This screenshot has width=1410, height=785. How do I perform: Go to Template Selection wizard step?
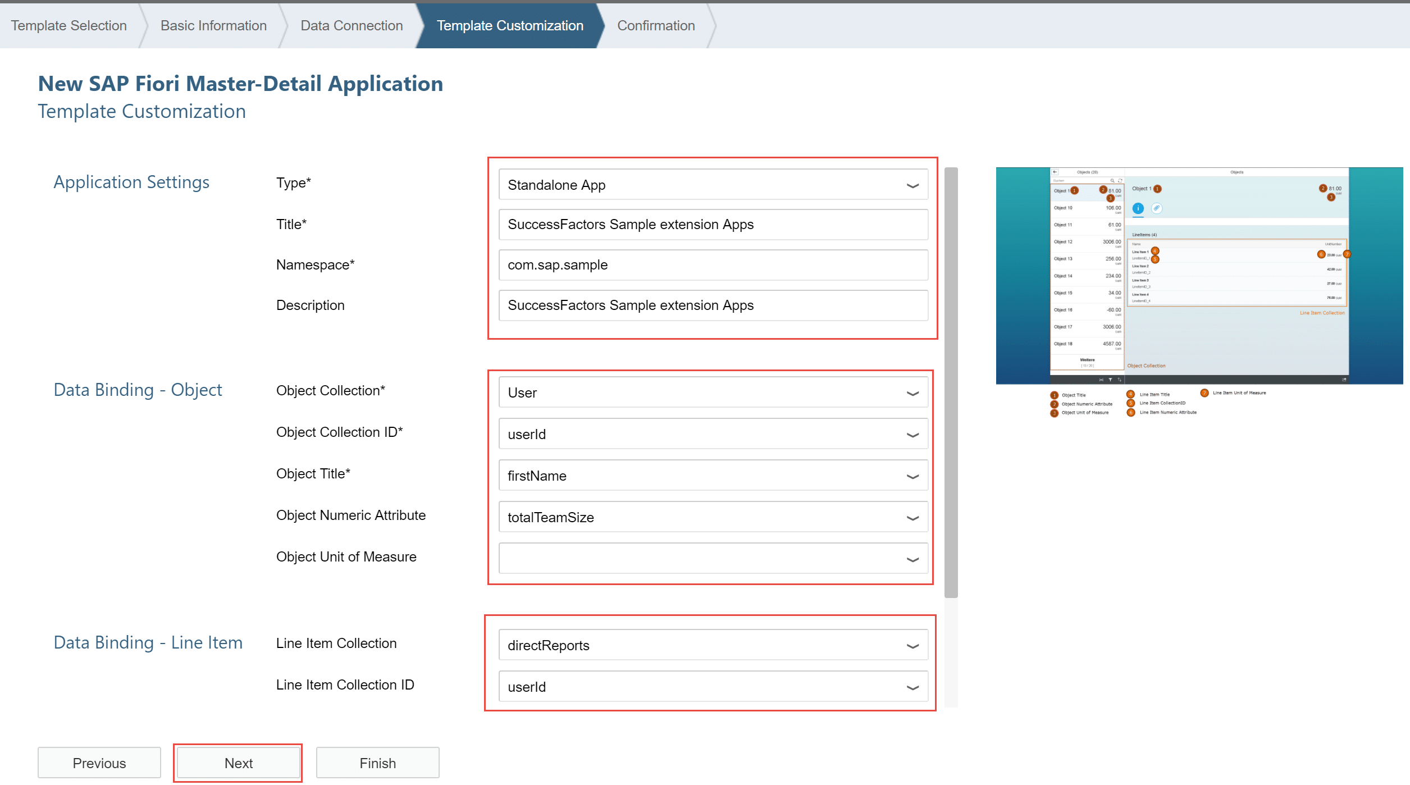69,25
